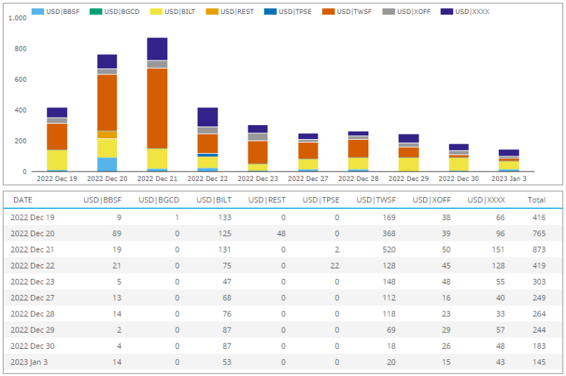
Task: Click the light blue segment of the Dec 20 bar
Action: [107, 164]
